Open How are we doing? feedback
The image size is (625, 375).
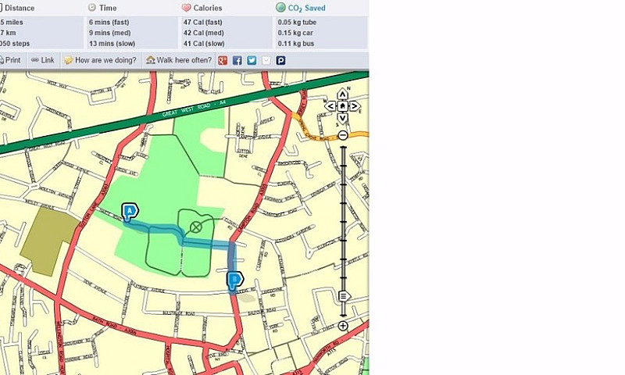pyautogui.click(x=101, y=60)
